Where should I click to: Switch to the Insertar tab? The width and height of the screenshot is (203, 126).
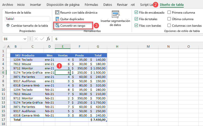pyautogui.click(x=36, y=5)
